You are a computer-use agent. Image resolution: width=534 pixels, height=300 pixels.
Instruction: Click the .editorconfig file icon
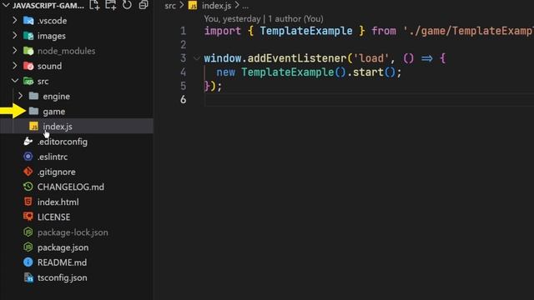click(x=28, y=141)
